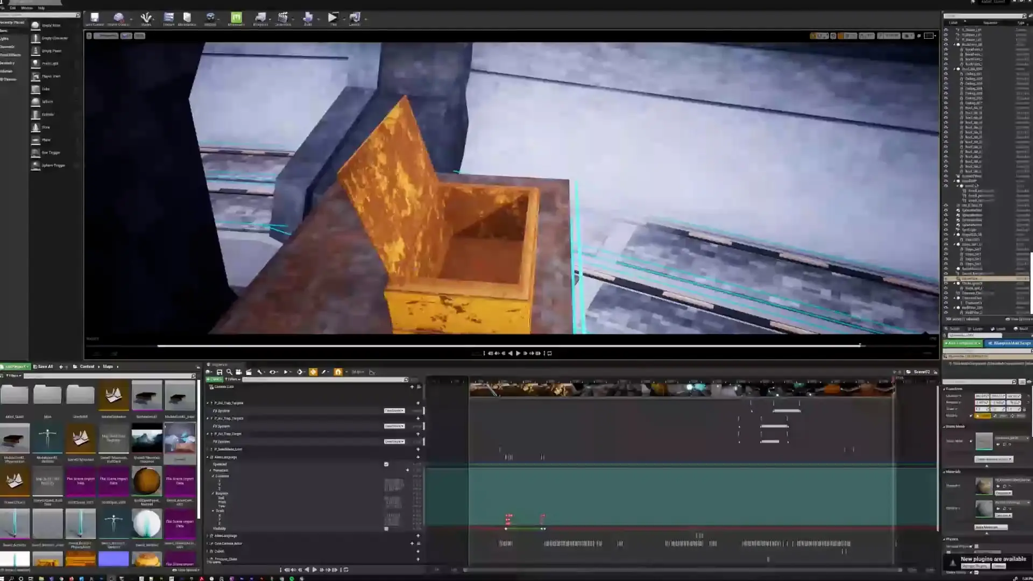Click the viewport playback scrubber bar

[511, 346]
